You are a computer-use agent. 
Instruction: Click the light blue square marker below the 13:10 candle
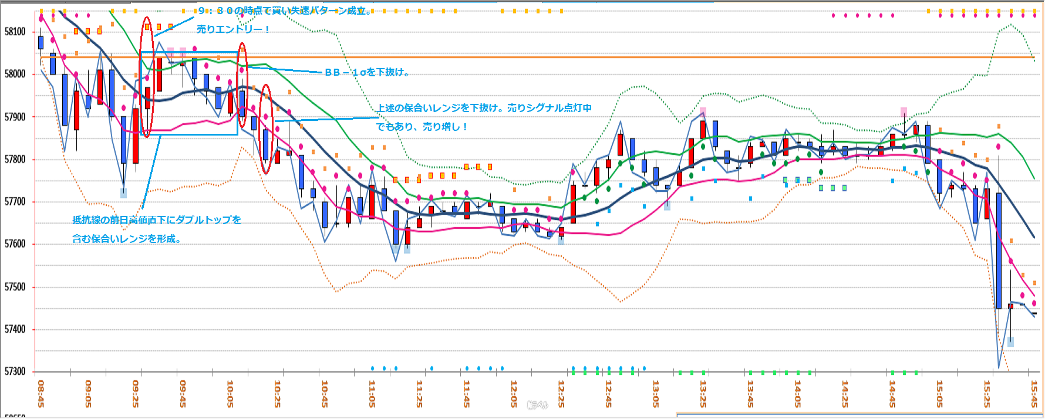click(x=667, y=205)
